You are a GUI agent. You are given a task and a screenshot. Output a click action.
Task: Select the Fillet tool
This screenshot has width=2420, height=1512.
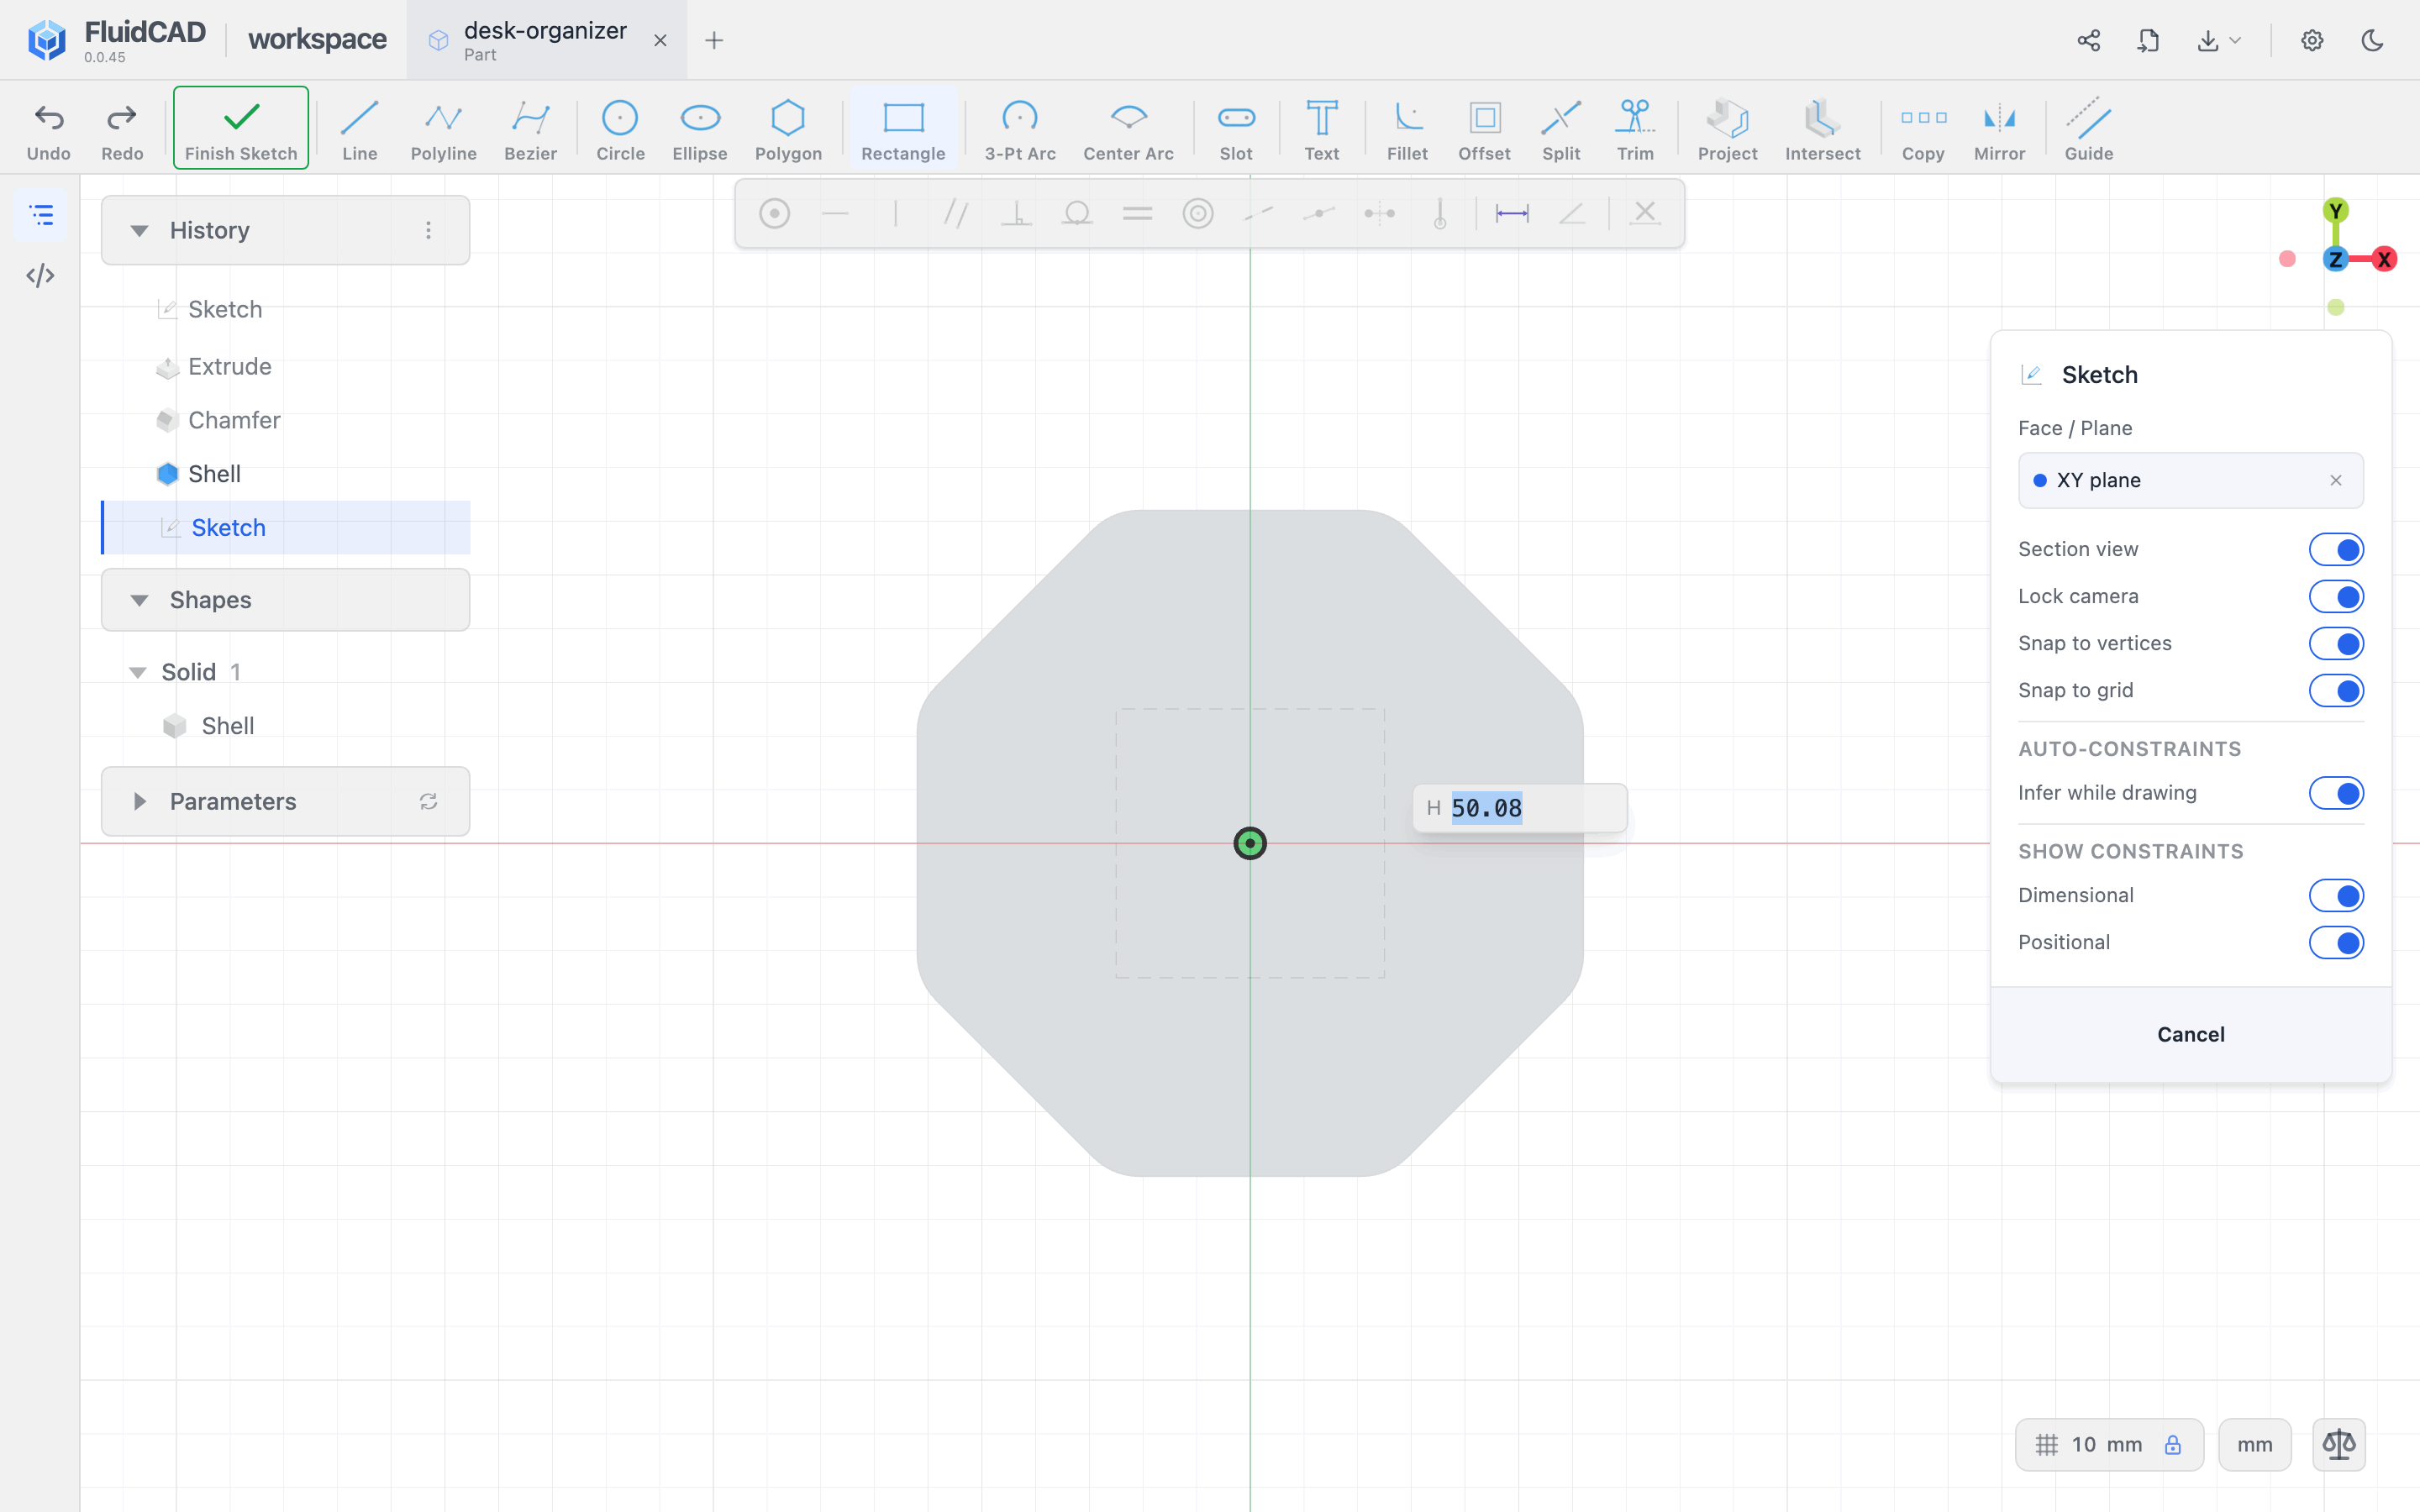[x=1407, y=129]
